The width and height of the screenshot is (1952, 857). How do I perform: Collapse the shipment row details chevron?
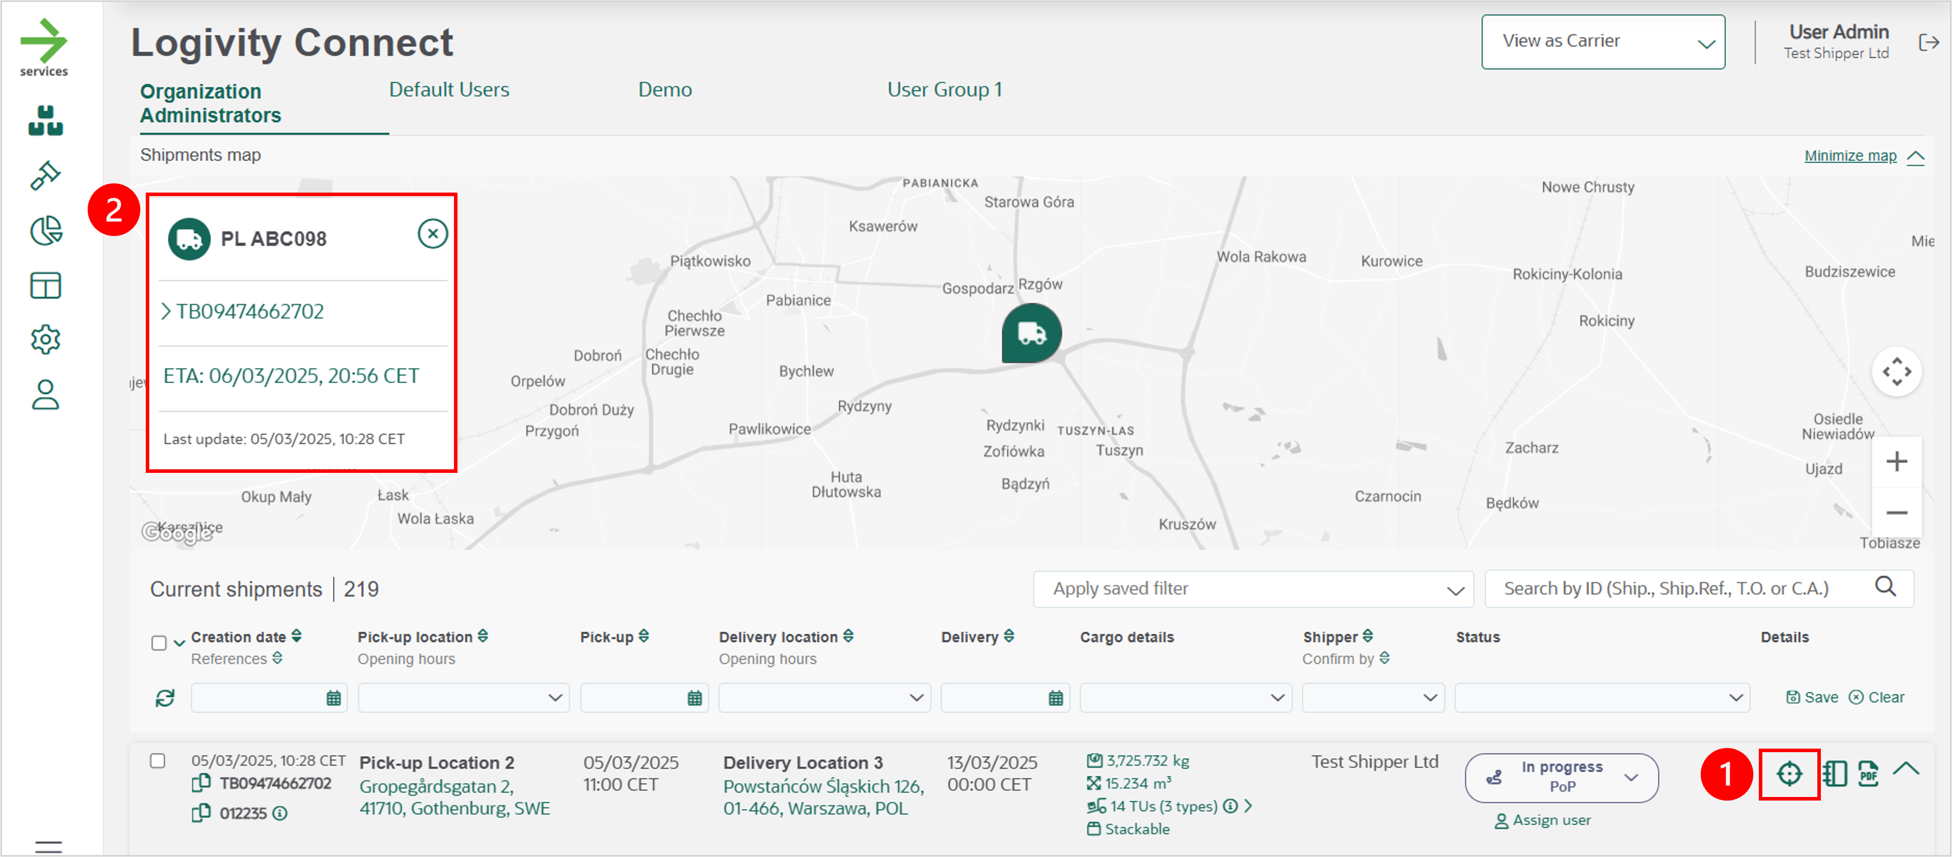point(1906,769)
